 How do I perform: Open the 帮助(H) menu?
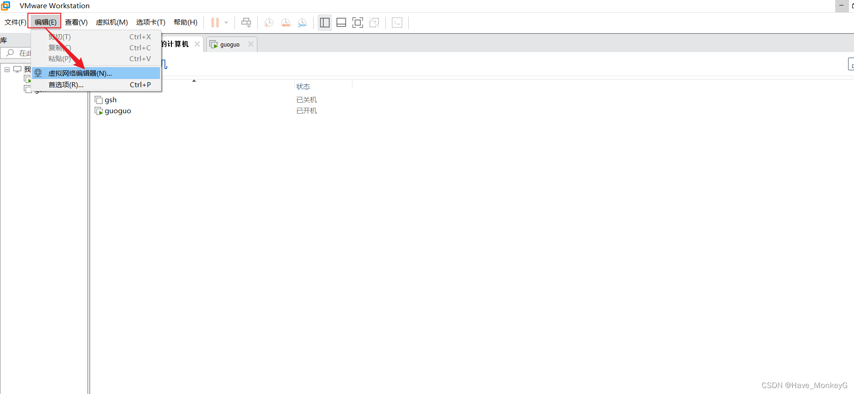(186, 22)
